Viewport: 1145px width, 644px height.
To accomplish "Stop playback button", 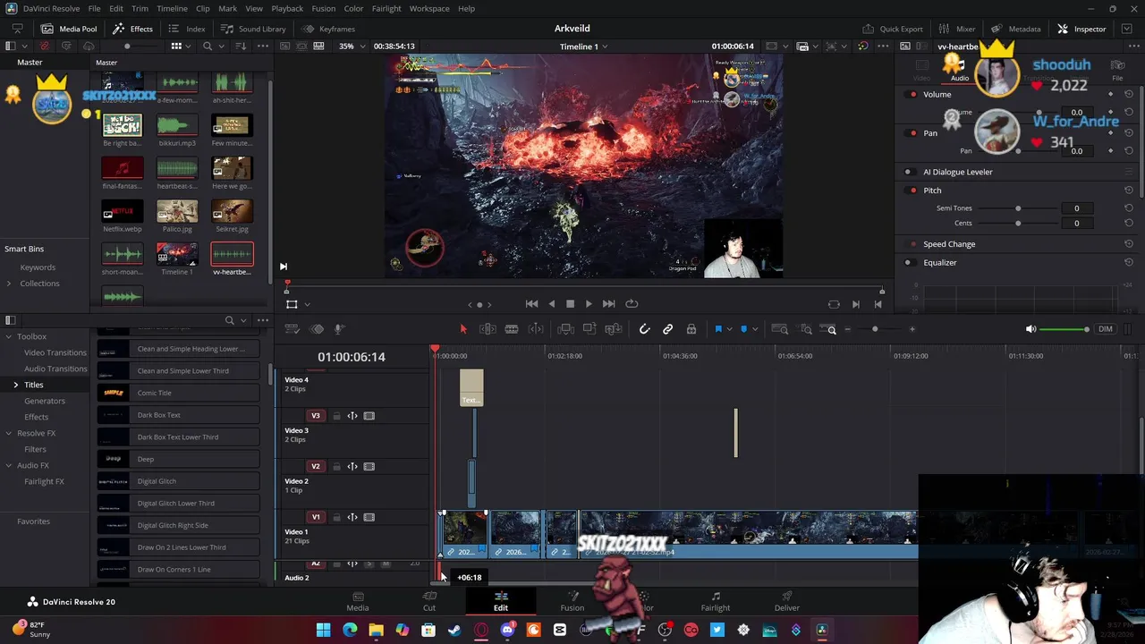I will click(x=570, y=304).
